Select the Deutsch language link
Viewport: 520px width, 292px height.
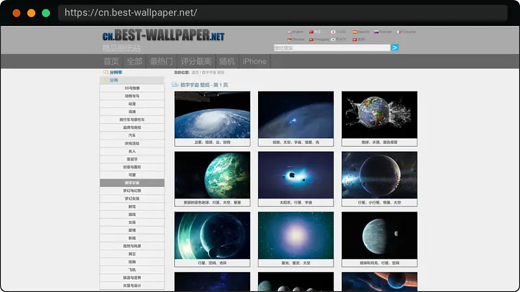(x=298, y=40)
